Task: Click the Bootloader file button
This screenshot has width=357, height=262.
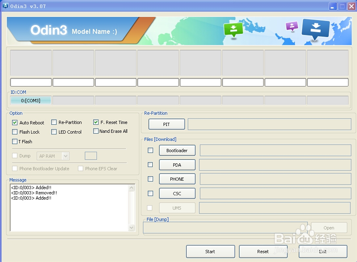Action: pos(177,151)
